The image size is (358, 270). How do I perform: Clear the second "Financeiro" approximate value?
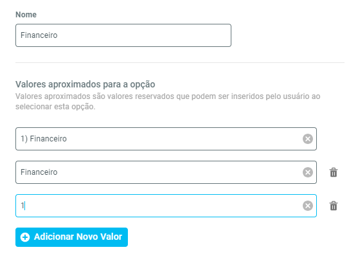pos(307,172)
